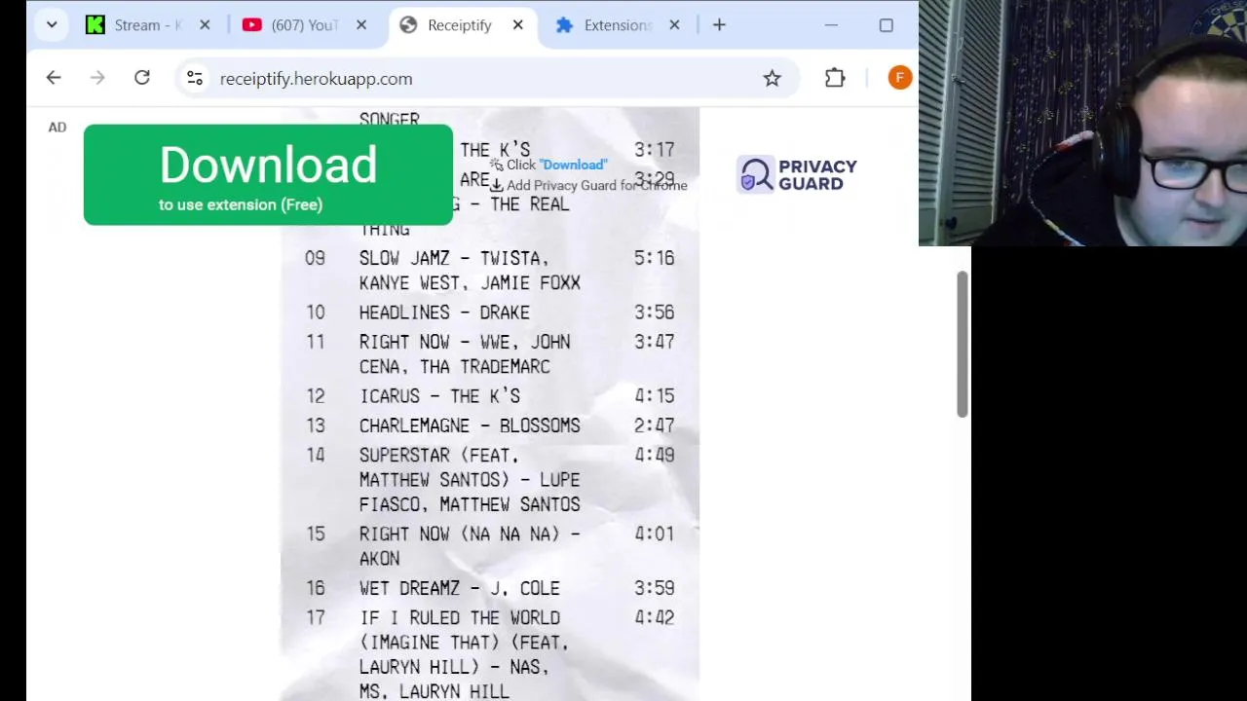Click the blue "Download" ad link

(573, 165)
